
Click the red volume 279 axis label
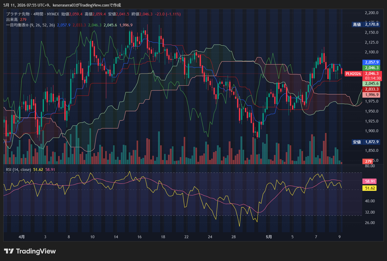tap(368, 161)
